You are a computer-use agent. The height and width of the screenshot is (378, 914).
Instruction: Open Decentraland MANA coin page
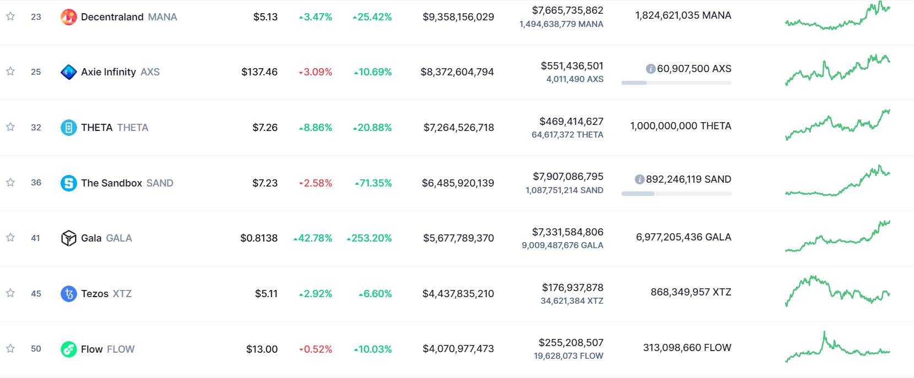tap(129, 17)
